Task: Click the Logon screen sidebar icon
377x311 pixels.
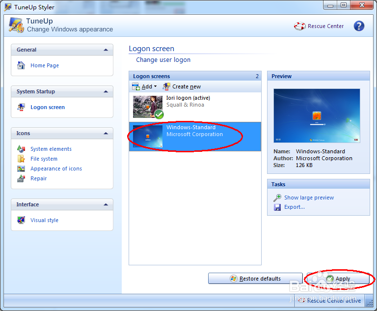Action: [21, 107]
